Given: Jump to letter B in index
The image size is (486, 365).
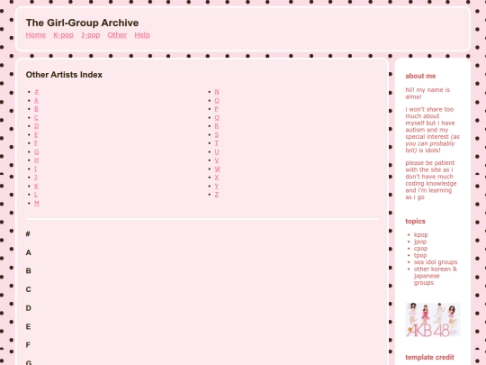Looking at the screenshot, I should (36, 109).
